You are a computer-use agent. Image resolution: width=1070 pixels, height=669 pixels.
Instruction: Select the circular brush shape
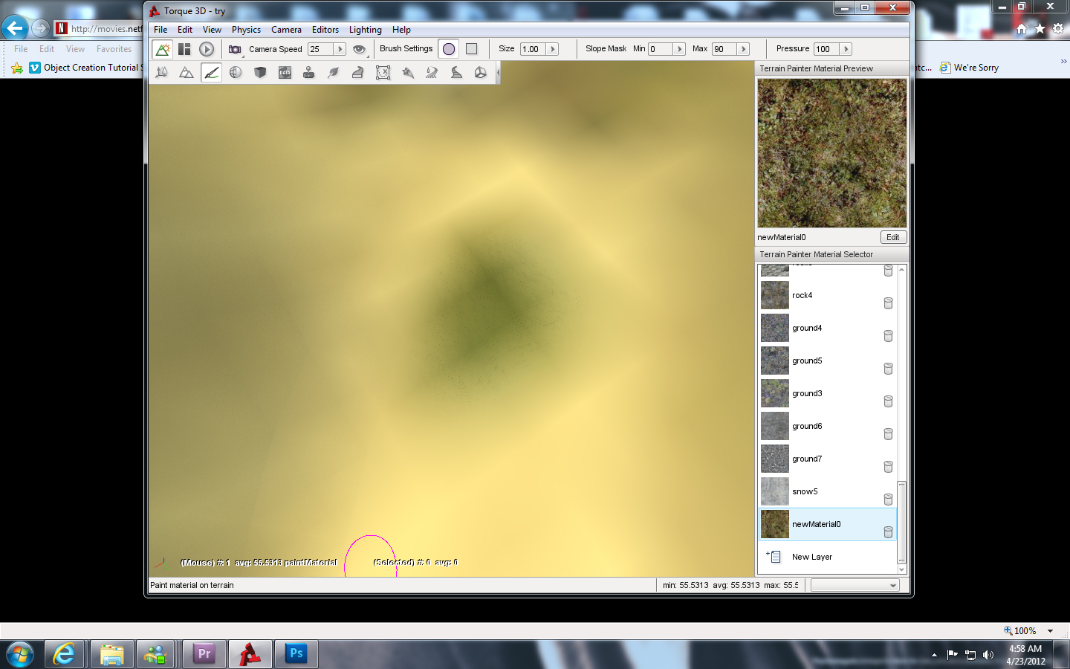(x=449, y=49)
